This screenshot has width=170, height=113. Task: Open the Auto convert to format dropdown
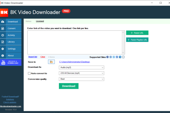click(82, 73)
